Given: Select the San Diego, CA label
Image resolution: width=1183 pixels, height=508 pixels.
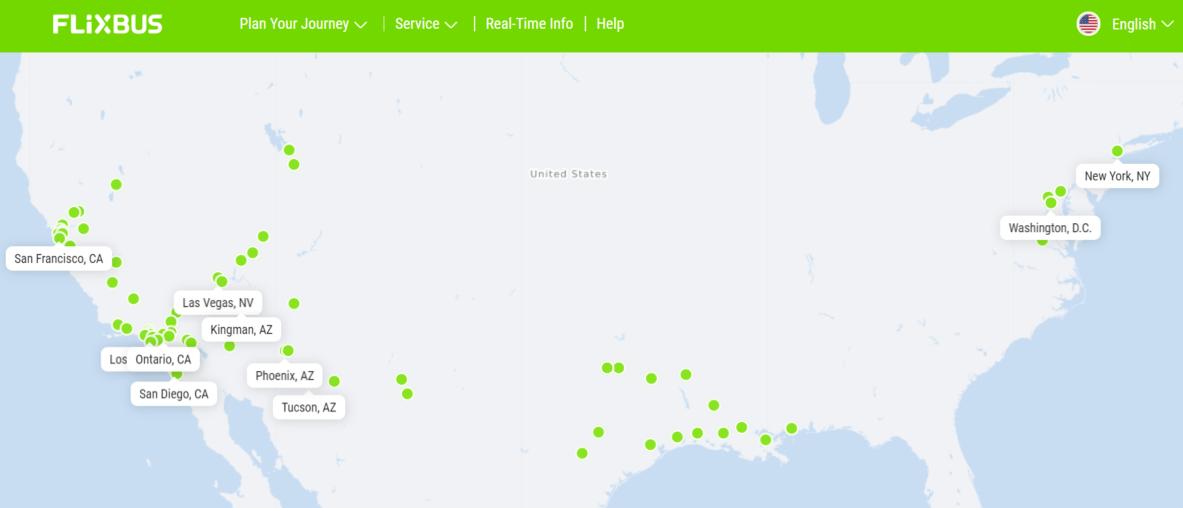Looking at the screenshot, I should (174, 394).
